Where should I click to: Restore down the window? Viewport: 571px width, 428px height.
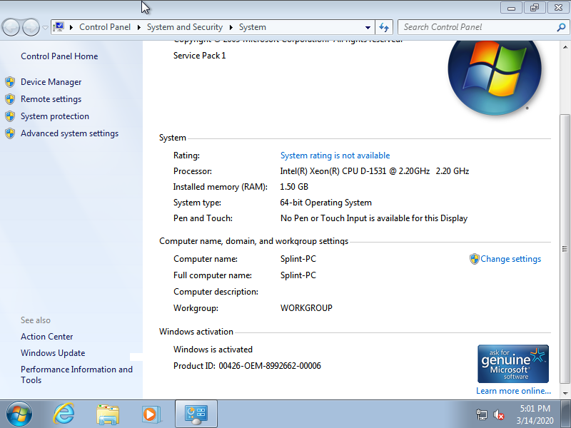[x=535, y=8]
